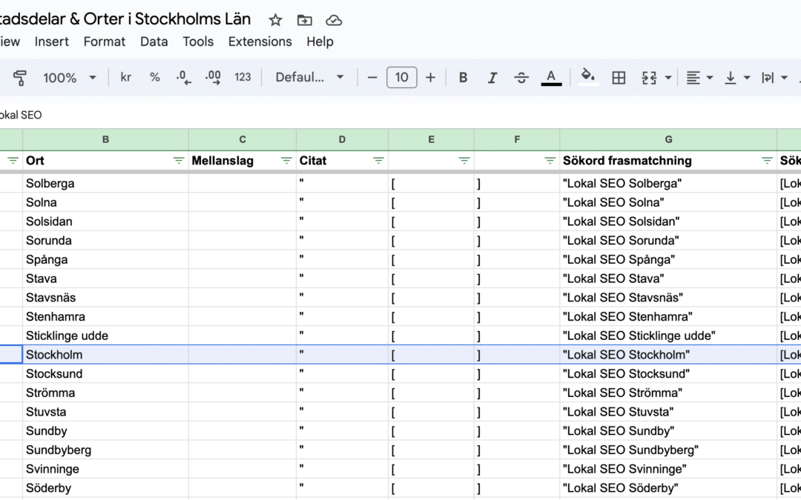801x500 pixels.
Task: Open filter icon left of Ort
Action: [x=13, y=161]
